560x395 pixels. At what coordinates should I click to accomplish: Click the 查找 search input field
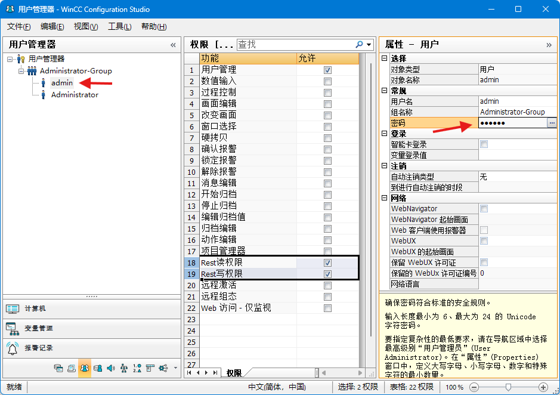tap(295, 44)
